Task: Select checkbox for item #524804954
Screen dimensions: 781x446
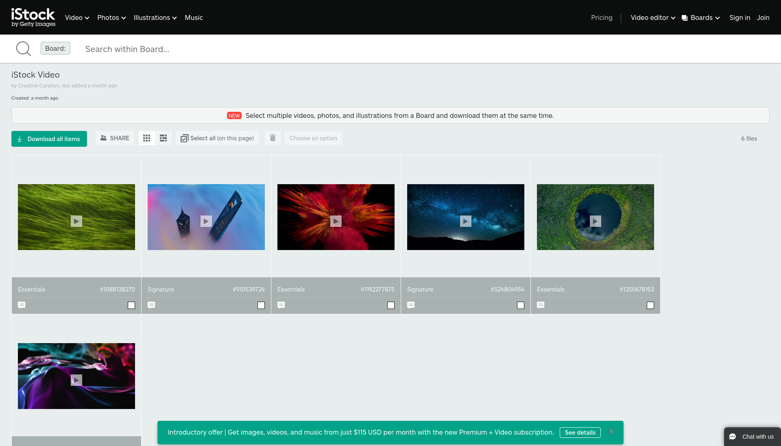Action: pyautogui.click(x=521, y=305)
